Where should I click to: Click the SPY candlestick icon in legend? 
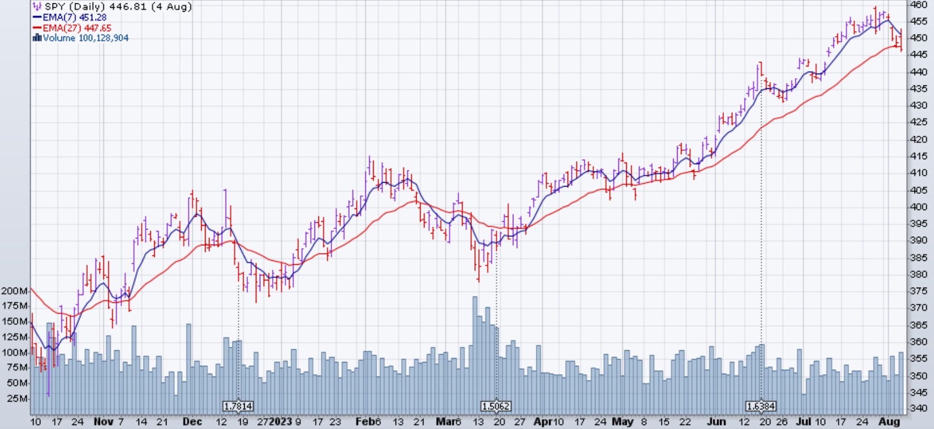coord(37,7)
